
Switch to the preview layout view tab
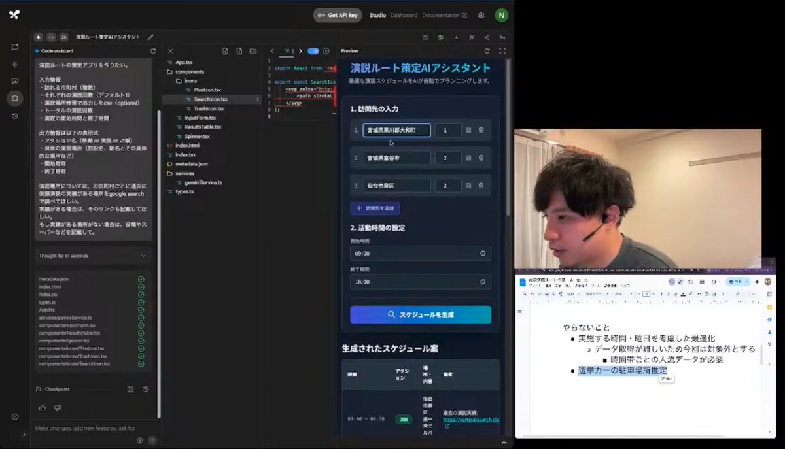tap(63, 37)
